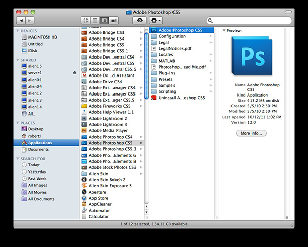
Task: Switch to Cover Flow view
Action: [113, 21]
